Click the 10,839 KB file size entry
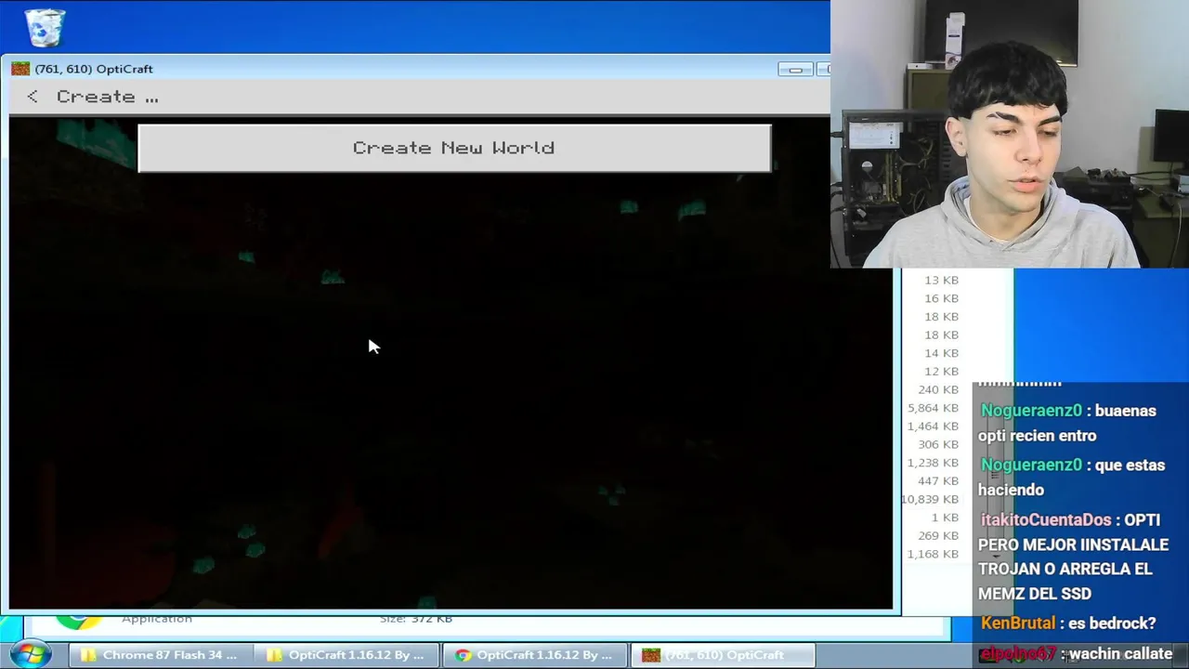 929,499
